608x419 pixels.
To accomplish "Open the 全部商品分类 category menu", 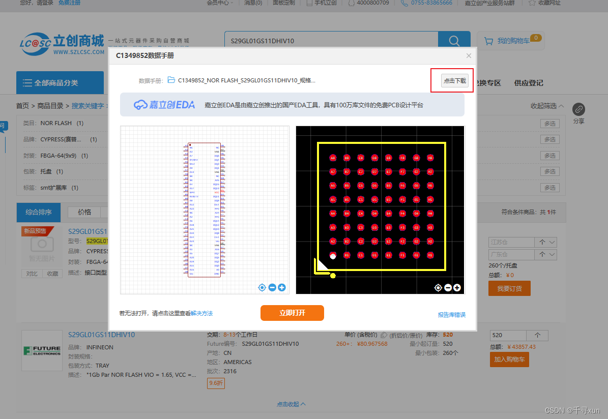I will (60, 82).
